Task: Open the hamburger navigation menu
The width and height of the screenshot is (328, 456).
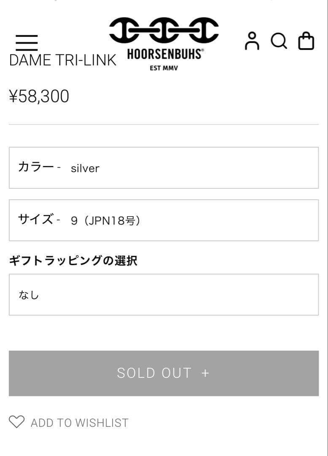Action: (x=27, y=42)
